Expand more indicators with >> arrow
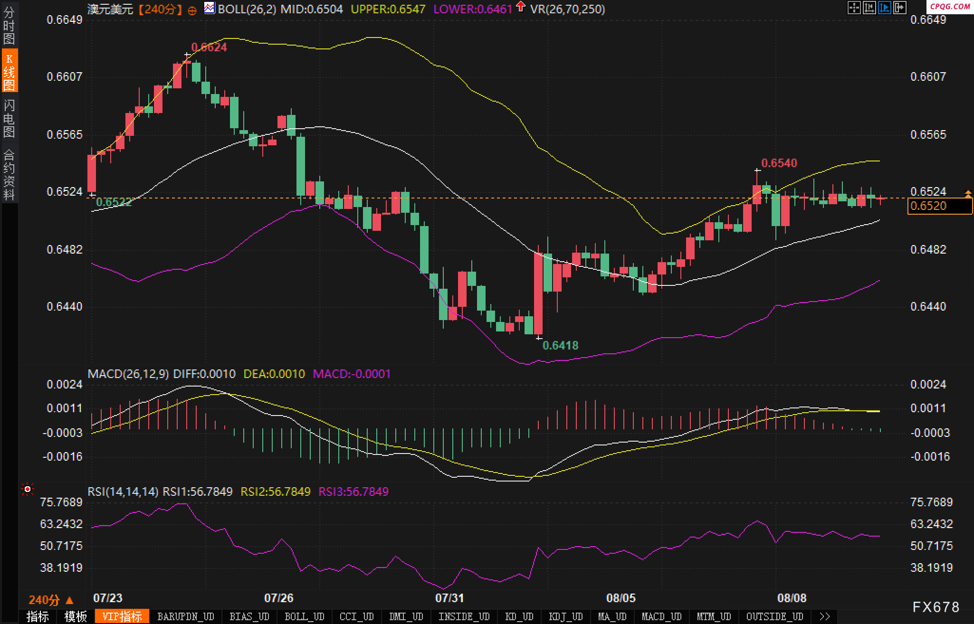974x624 pixels. click(825, 616)
